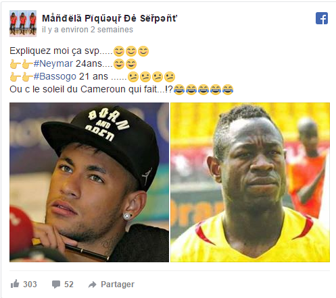
Task: Open the #Bassogo hashtag
Action: 55,76
